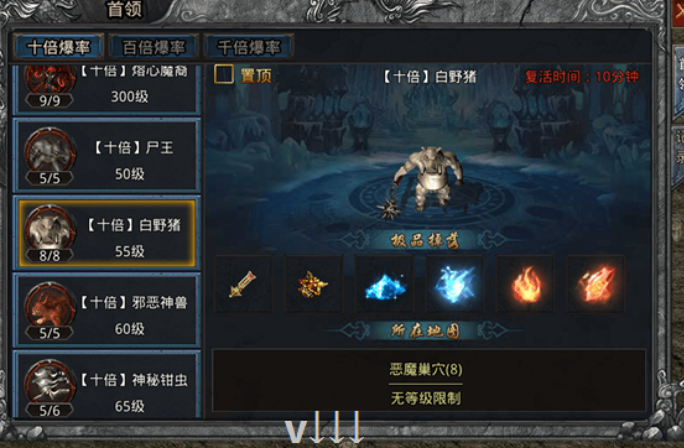
Task: Open the 千倍爆率 tab
Action: pyautogui.click(x=249, y=46)
